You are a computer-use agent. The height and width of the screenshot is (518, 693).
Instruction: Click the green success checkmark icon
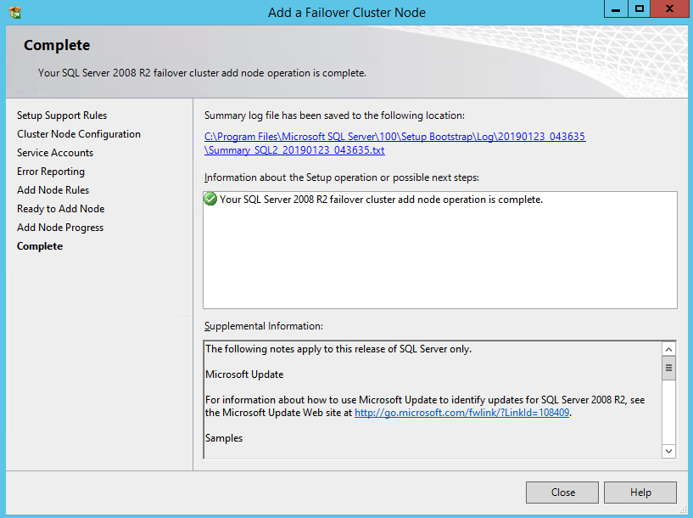coord(210,200)
